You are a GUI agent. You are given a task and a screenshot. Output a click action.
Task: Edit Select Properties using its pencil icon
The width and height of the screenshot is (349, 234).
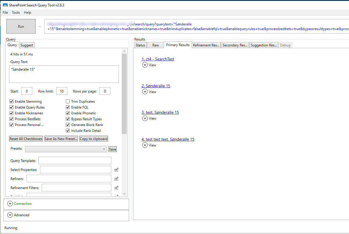click(x=116, y=170)
